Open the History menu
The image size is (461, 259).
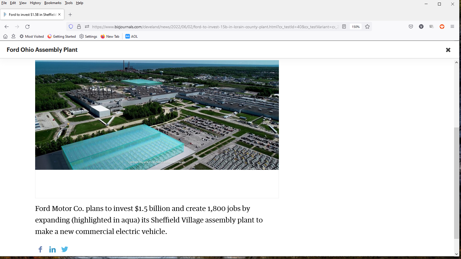click(35, 3)
